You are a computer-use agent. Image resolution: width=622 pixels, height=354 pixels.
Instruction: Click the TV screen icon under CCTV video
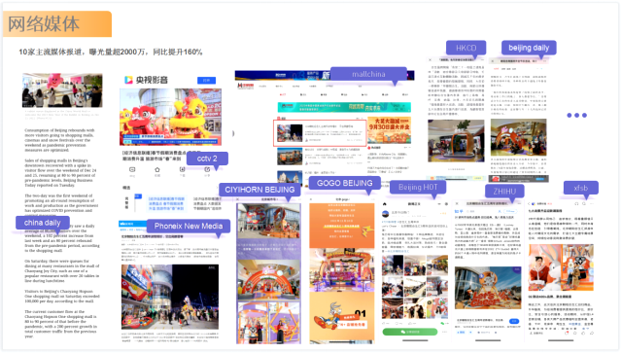[x=132, y=169]
